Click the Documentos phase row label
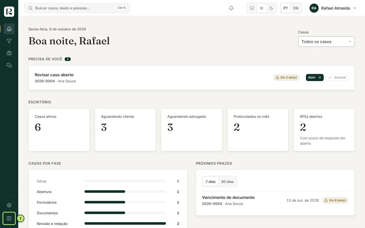This screenshot has width=365, height=228. pos(47,213)
